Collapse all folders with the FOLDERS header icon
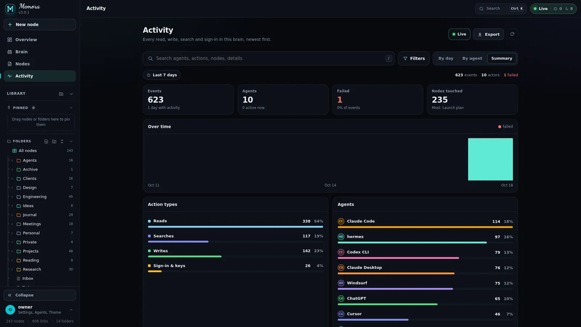The width and height of the screenshot is (581, 327). (x=62, y=141)
